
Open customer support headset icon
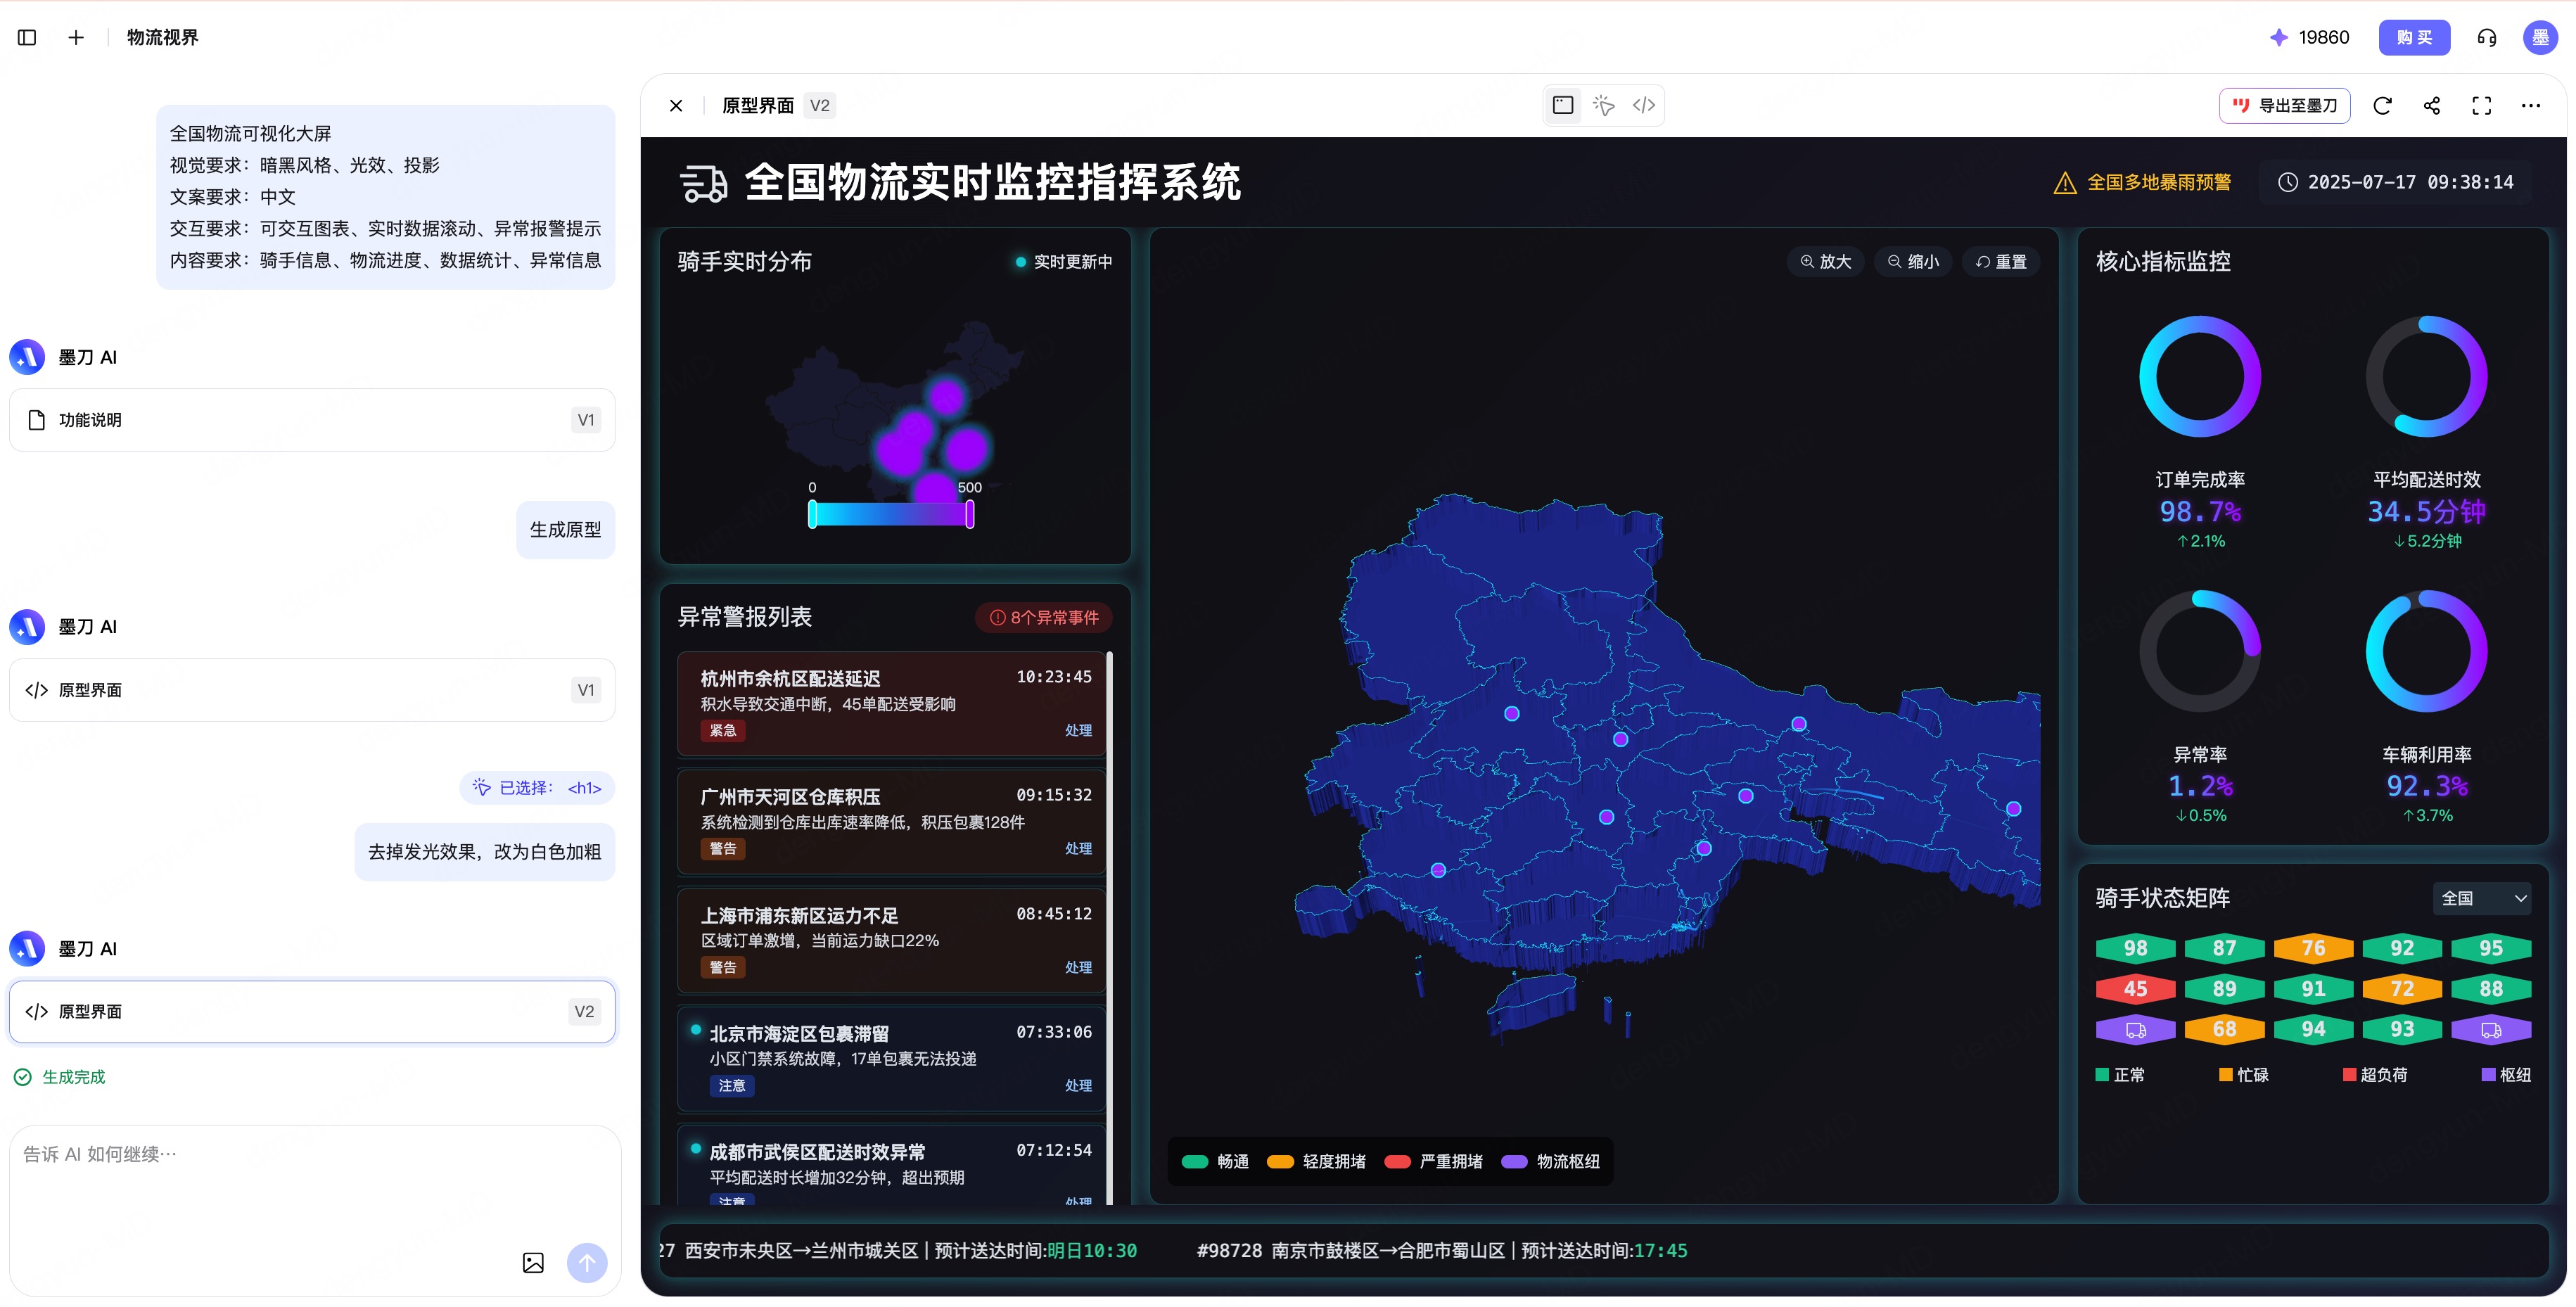point(2486,37)
